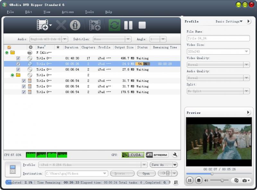
Task: Click the Open destination button
Action: pyautogui.click(x=146, y=173)
